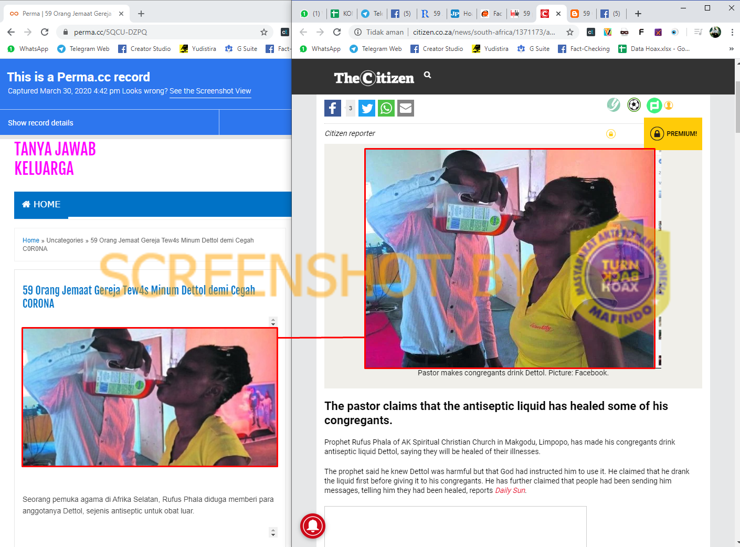This screenshot has width=740, height=547.
Task: Reload the perma.cc window
Action: click(45, 32)
